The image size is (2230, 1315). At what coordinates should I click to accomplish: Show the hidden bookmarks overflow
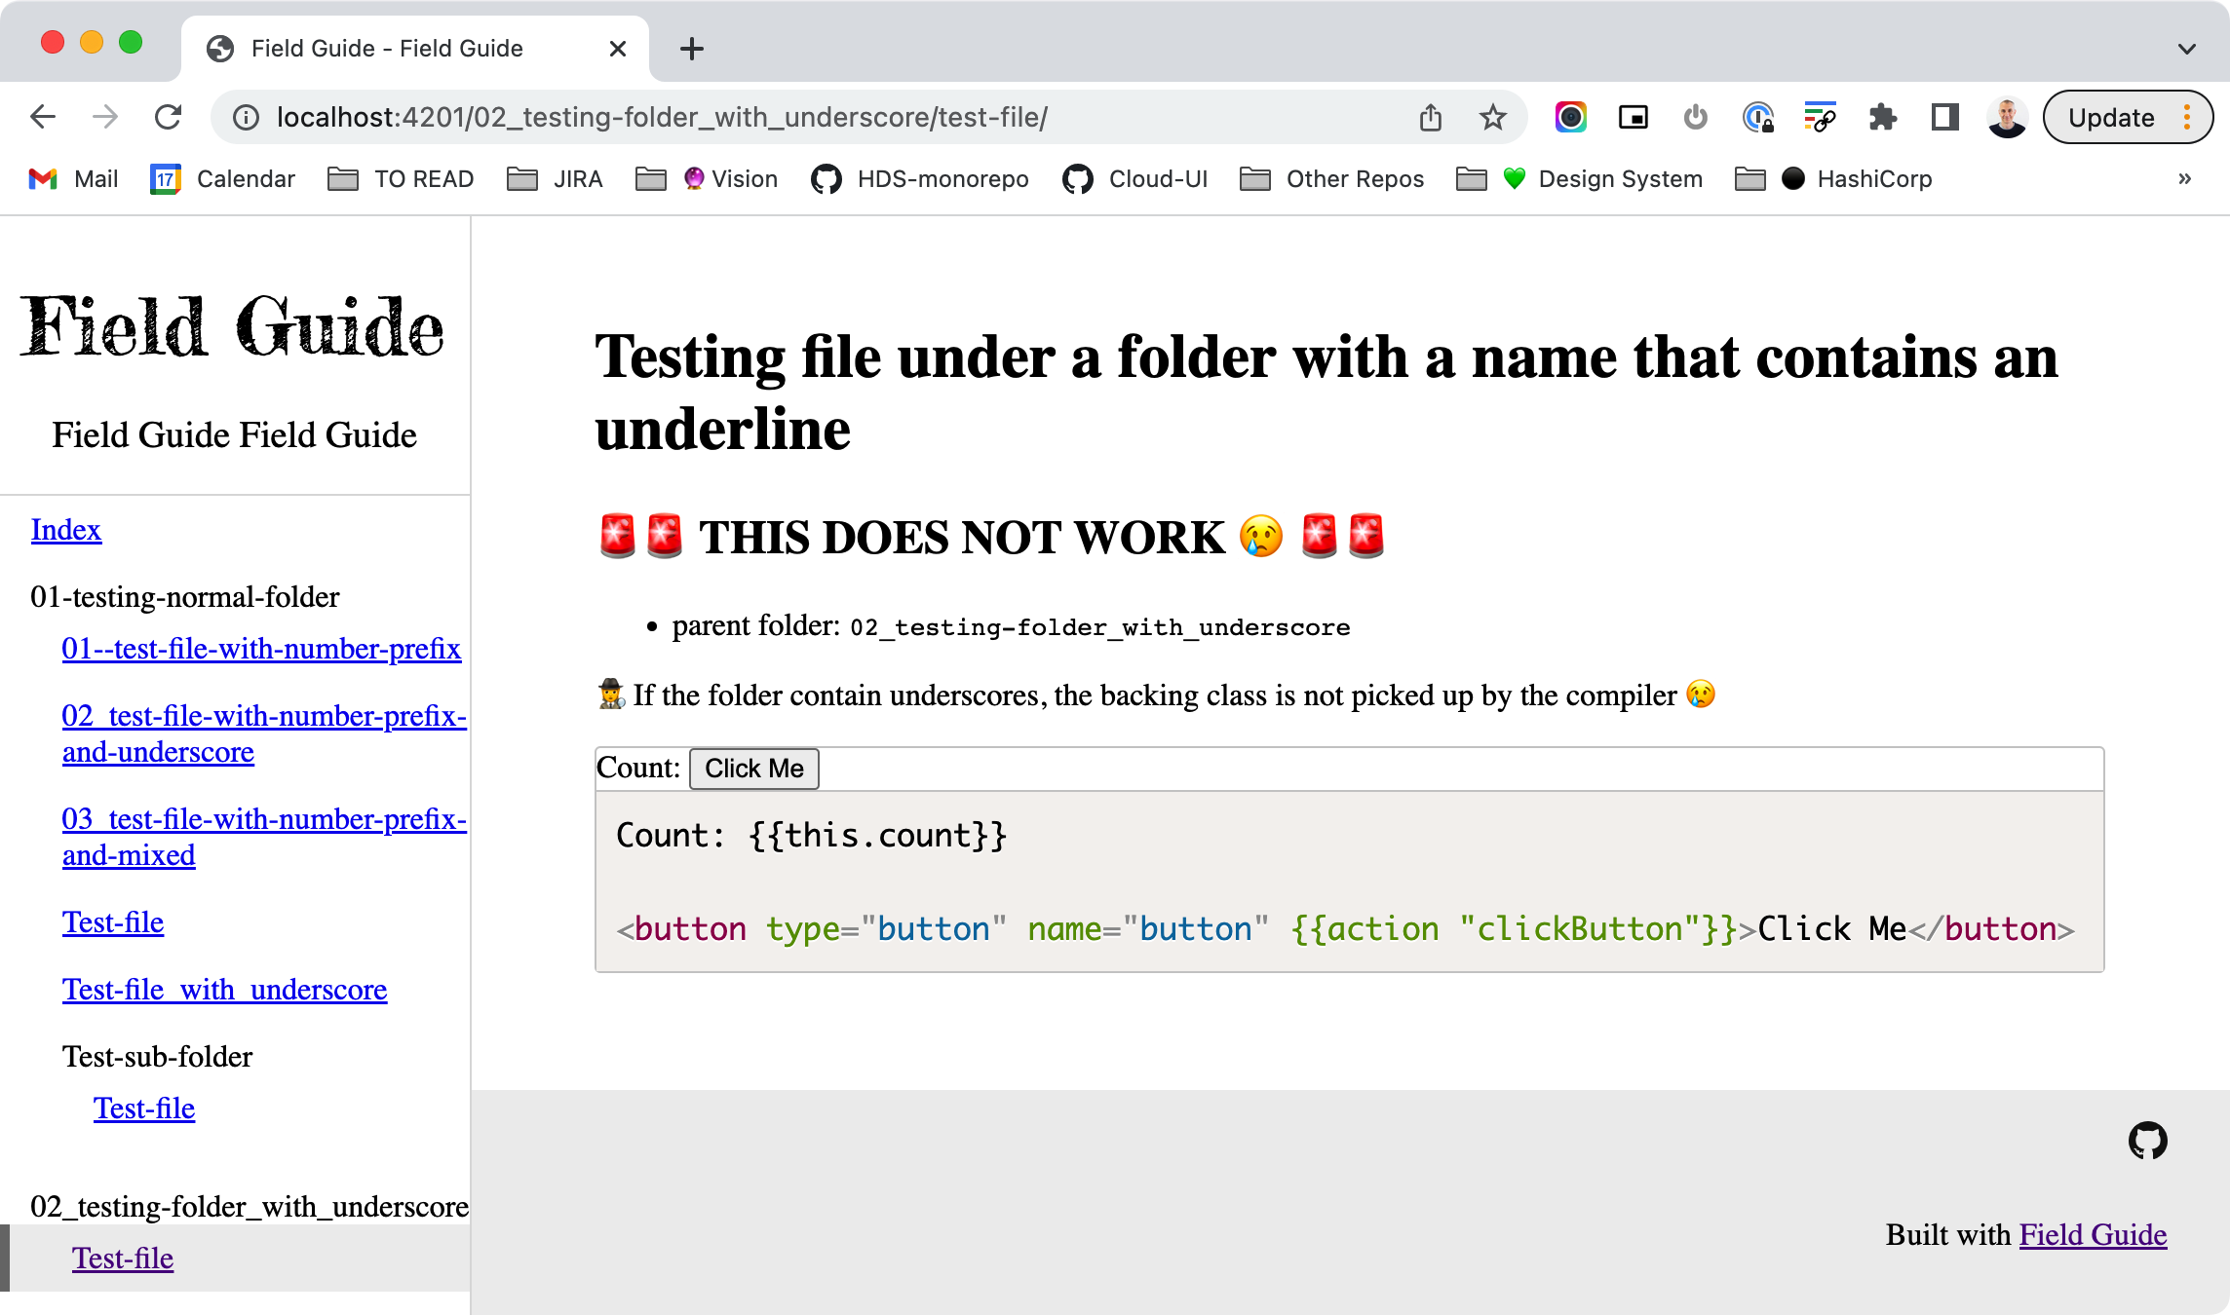[2184, 179]
